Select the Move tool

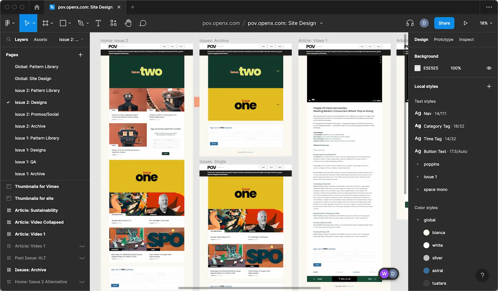(27, 23)
